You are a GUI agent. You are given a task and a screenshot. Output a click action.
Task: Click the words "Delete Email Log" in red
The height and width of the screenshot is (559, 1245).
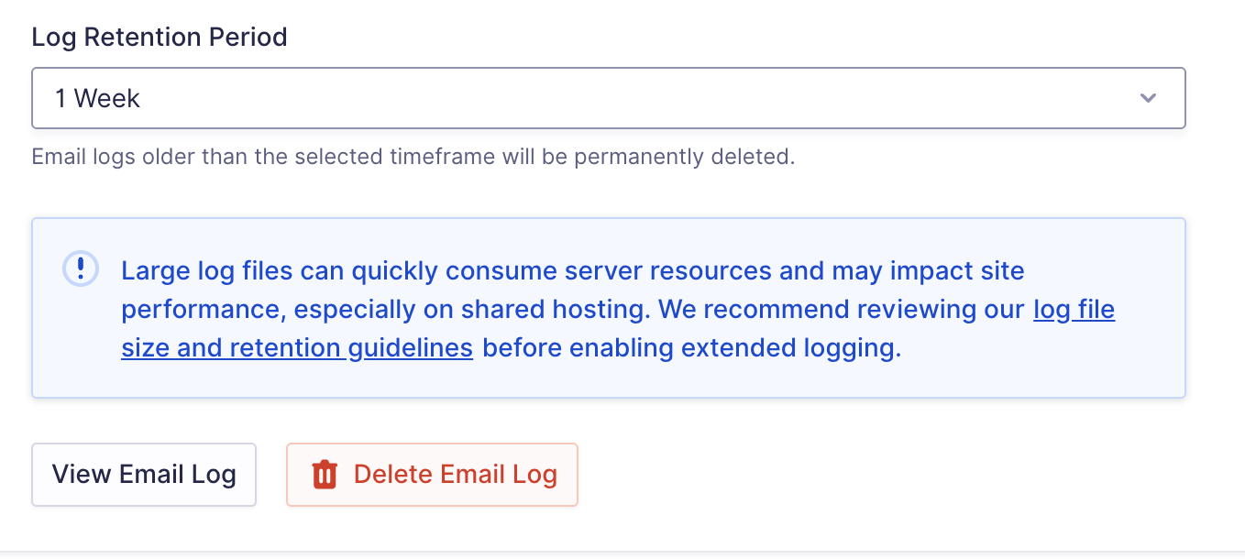pos(455,475)
